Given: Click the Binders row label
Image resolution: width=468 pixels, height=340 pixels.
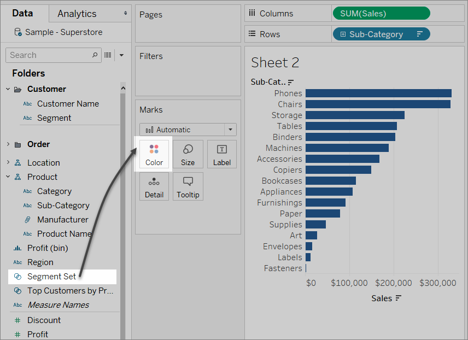Looking at the screenshot, I should (x=288, y=137).
